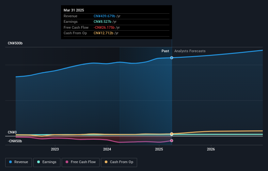Toggle the Cash From Op legend button
This screenshot has height=171, width=268.
pos(119,162)
